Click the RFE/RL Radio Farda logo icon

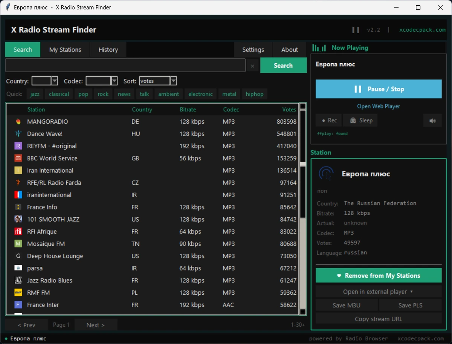[x=18, y=183]
